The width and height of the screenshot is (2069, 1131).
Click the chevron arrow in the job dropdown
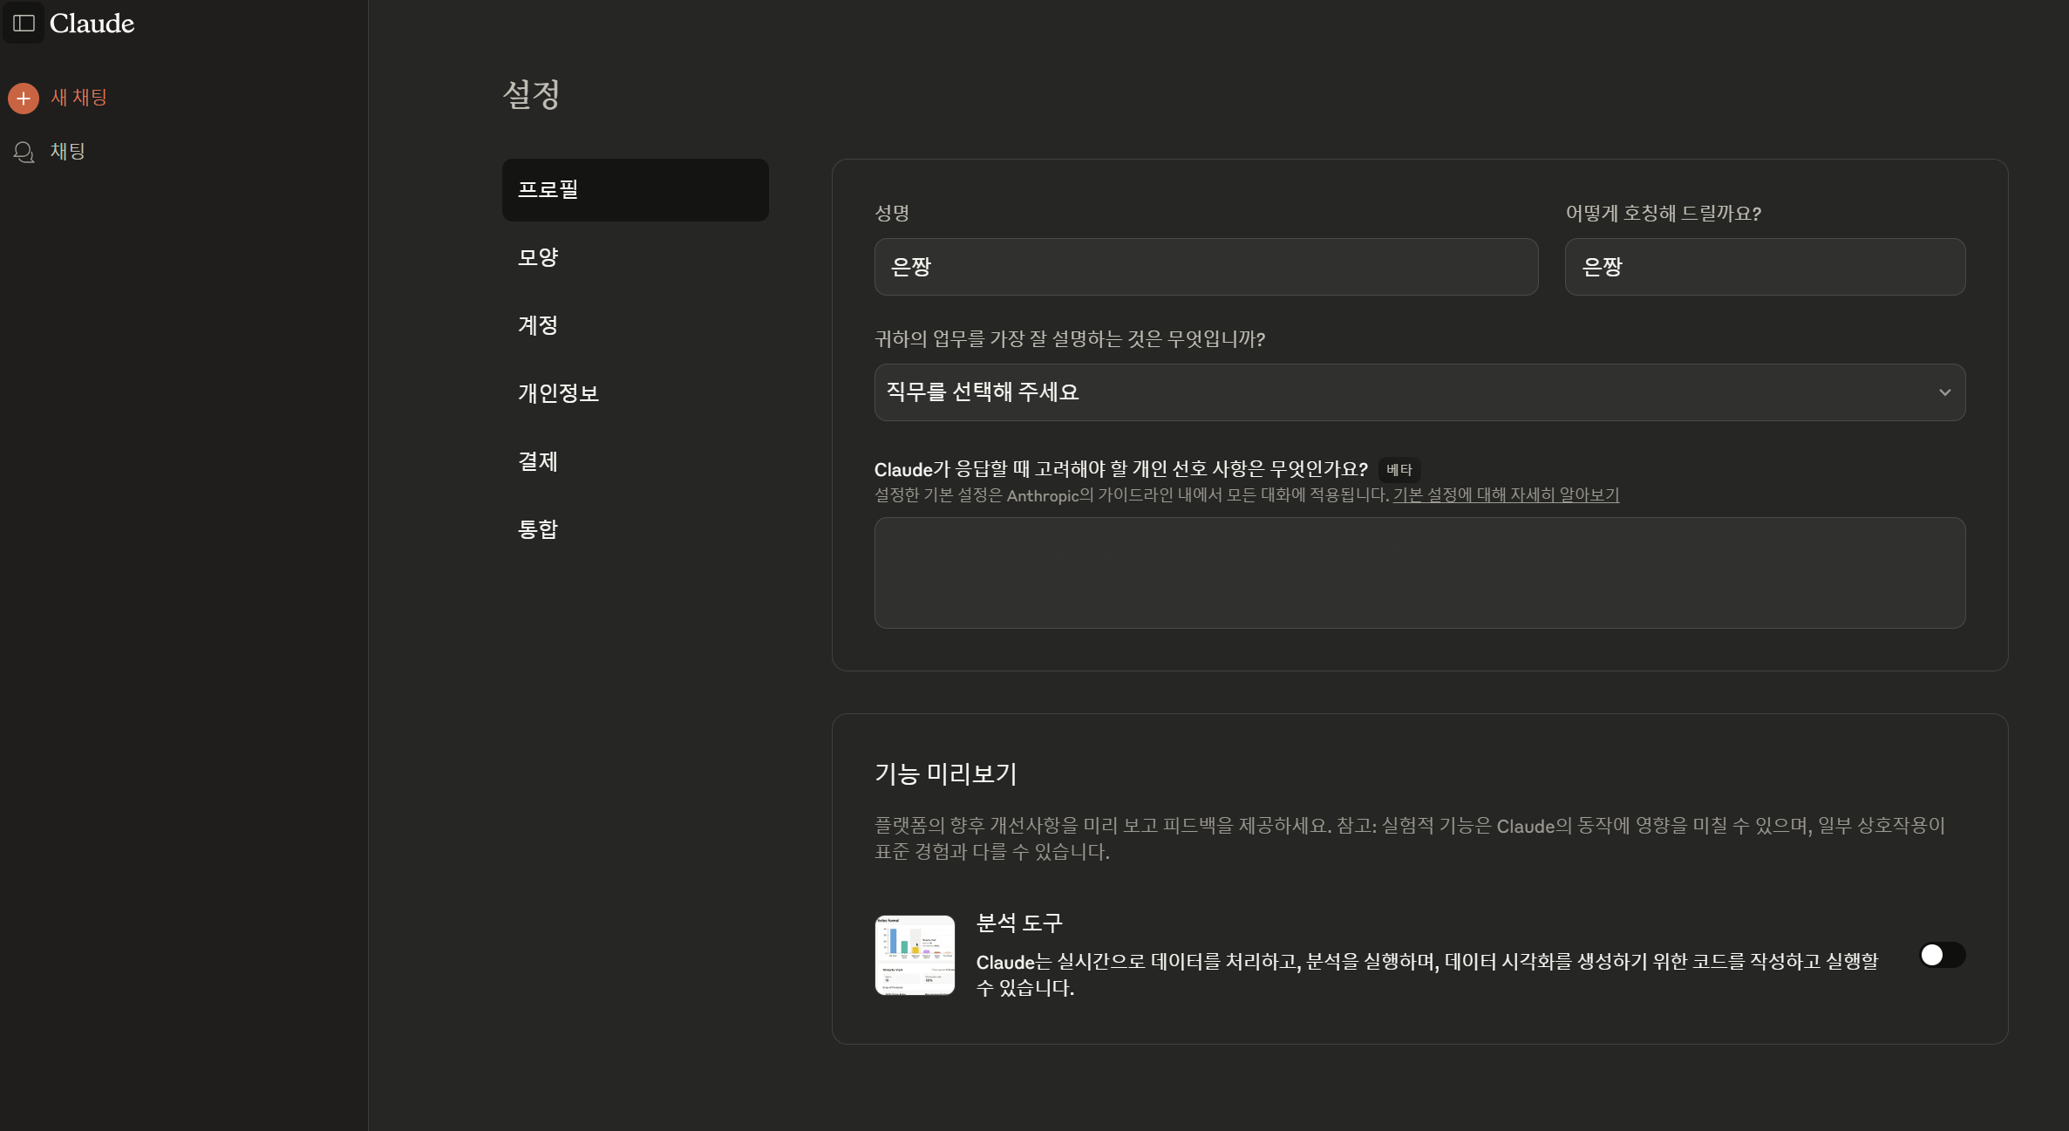click(x=1944, y=392)
